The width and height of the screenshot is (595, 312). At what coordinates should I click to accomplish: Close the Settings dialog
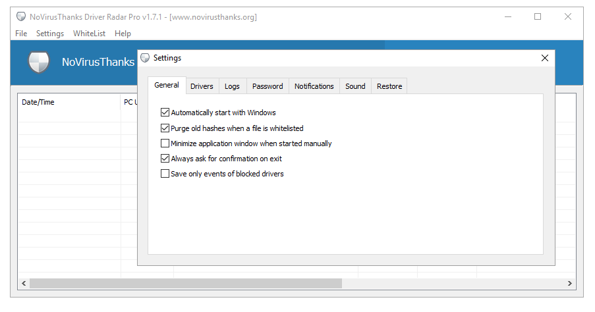coord(545,58)
